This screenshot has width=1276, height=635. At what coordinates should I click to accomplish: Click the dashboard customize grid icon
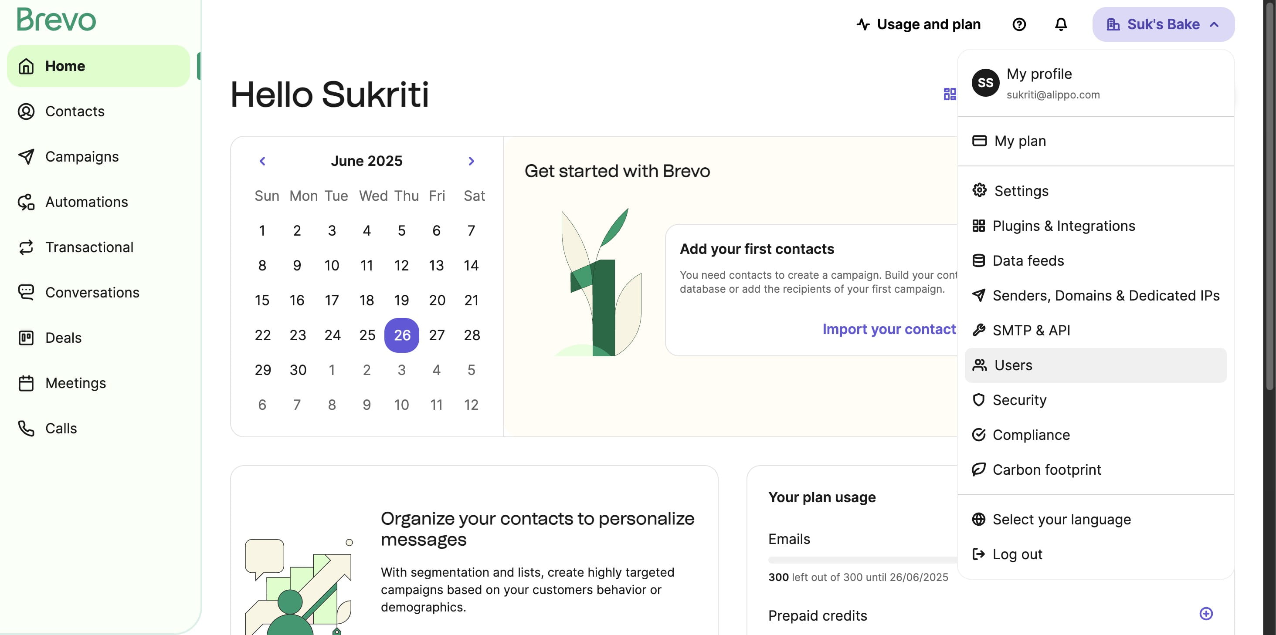pos(950,95)
